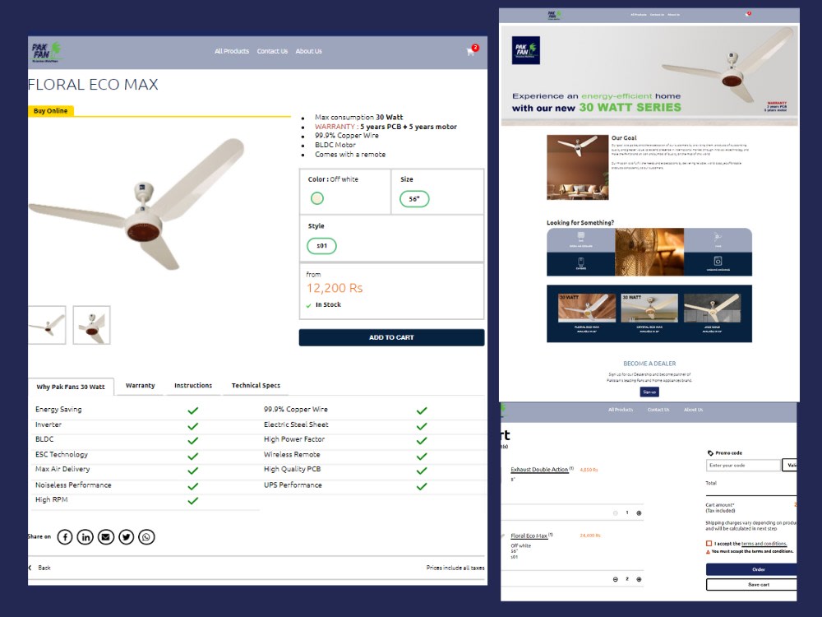Open the Why Pak Fans 30 Watt tab
Image resolution: width=822 pixels, height=617 pixels.
(71, 387)
